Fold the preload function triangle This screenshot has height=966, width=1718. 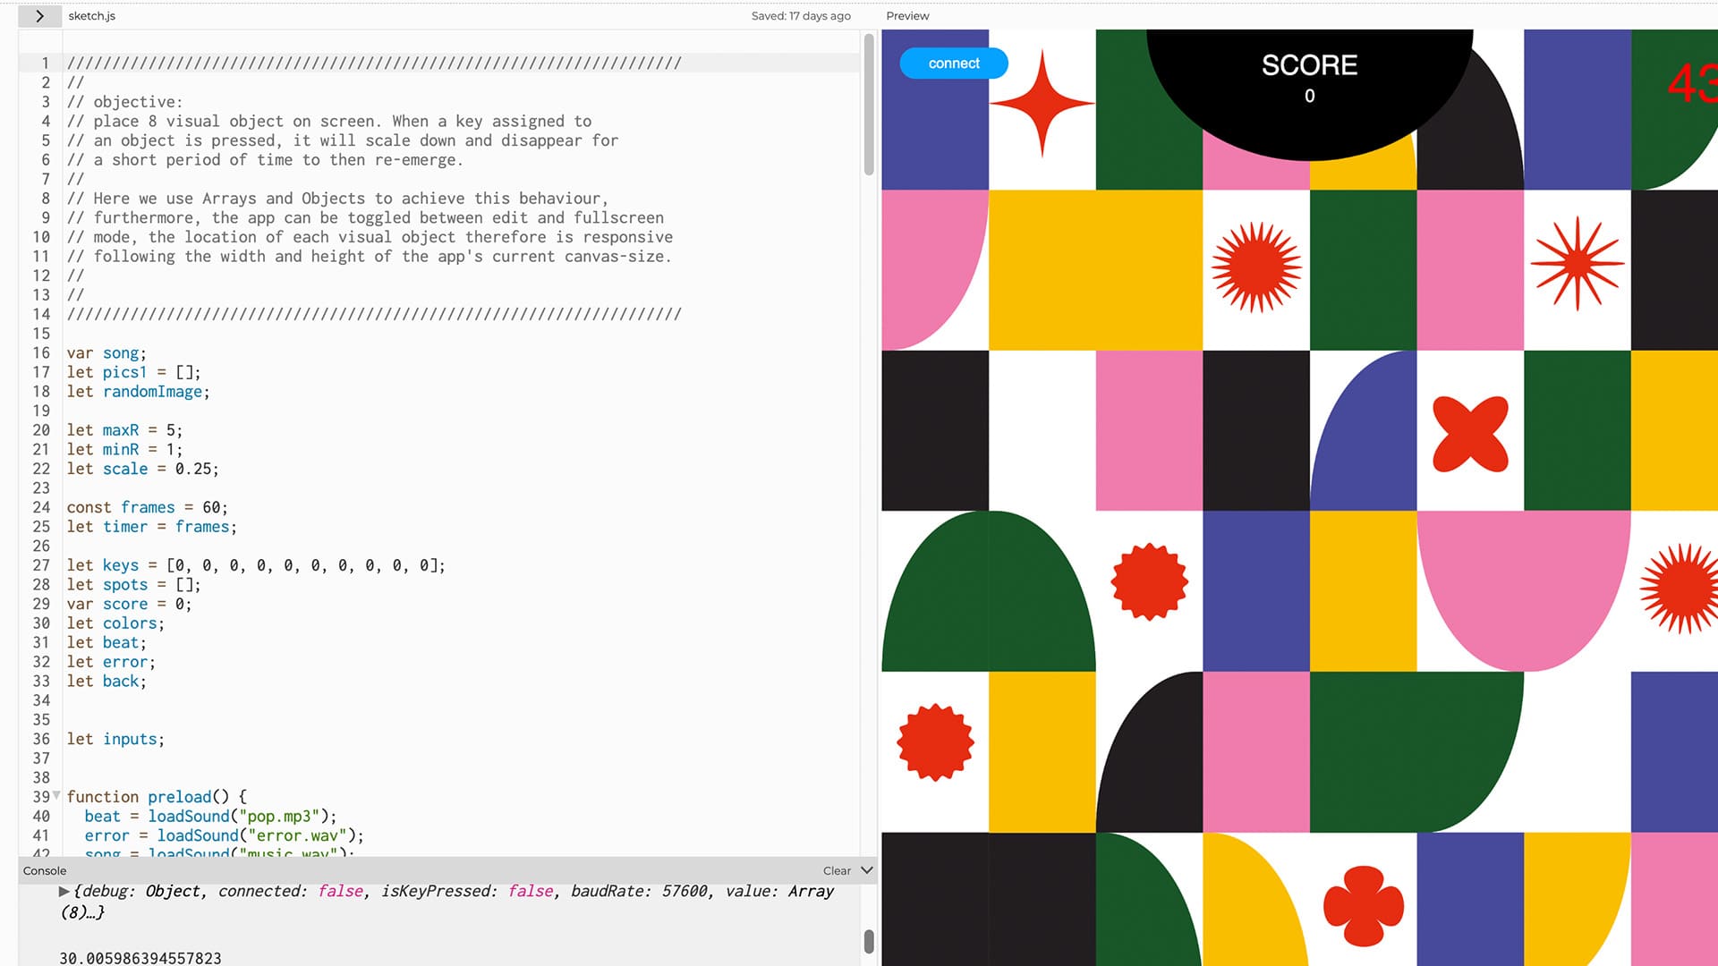coord(56,795)
